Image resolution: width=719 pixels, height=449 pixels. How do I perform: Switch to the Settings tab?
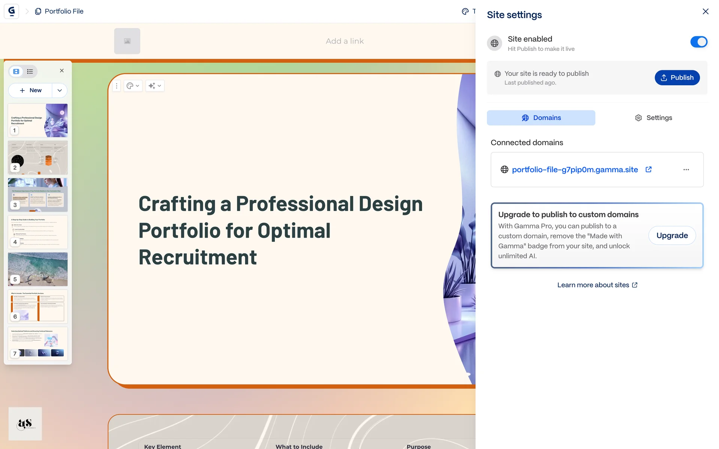click(653, 118)
